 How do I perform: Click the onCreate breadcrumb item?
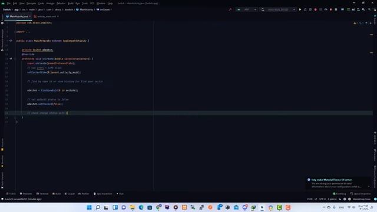tap(104, 9)
